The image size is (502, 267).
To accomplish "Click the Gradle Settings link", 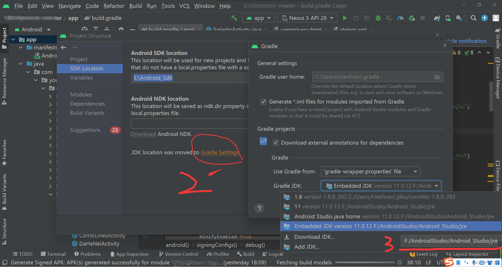I will [220, 152].
